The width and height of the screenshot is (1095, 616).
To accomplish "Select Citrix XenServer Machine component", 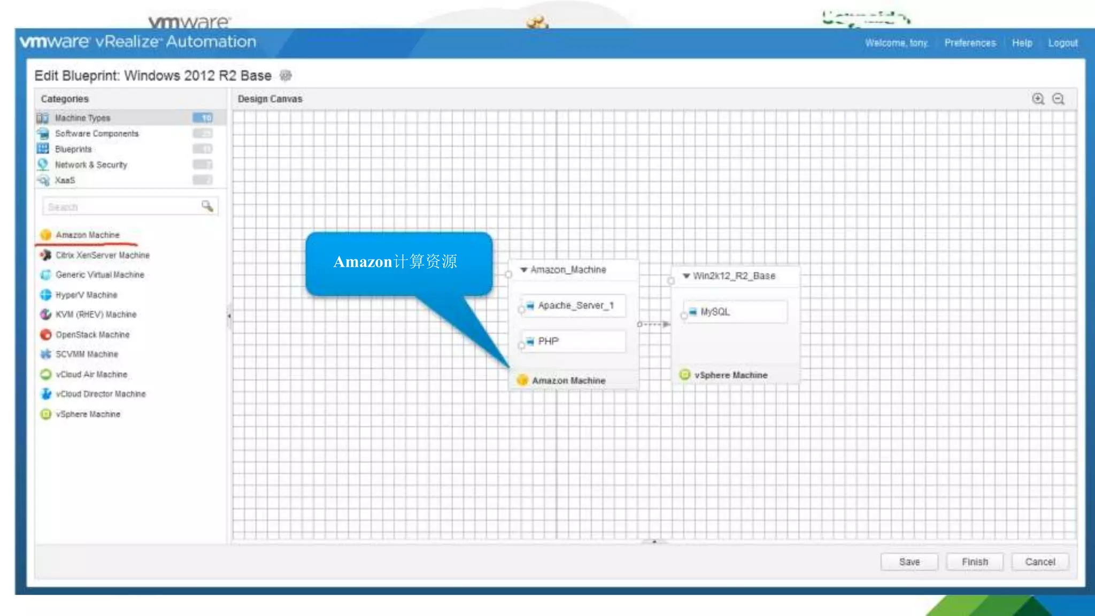I will click(102, 255).
